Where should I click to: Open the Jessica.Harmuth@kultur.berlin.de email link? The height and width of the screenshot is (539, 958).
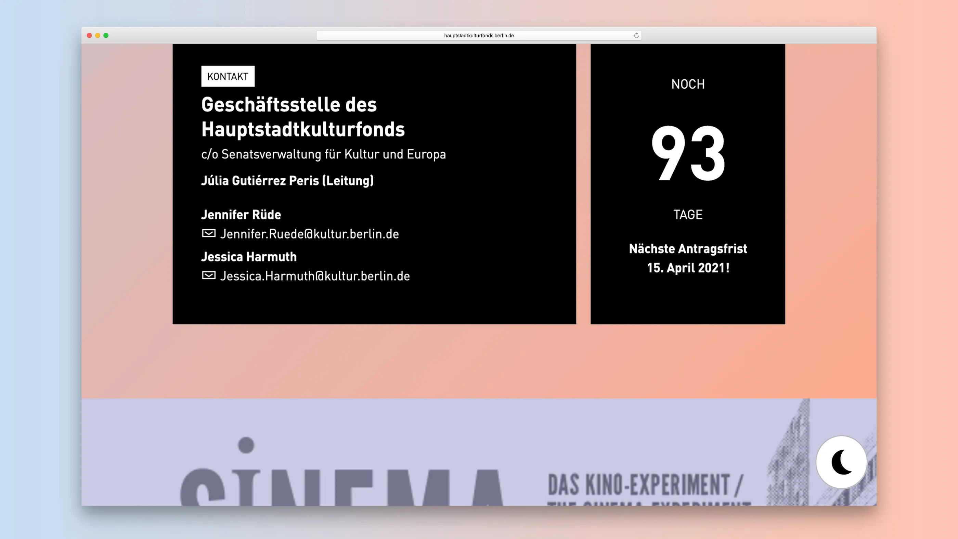pos(315,276)
